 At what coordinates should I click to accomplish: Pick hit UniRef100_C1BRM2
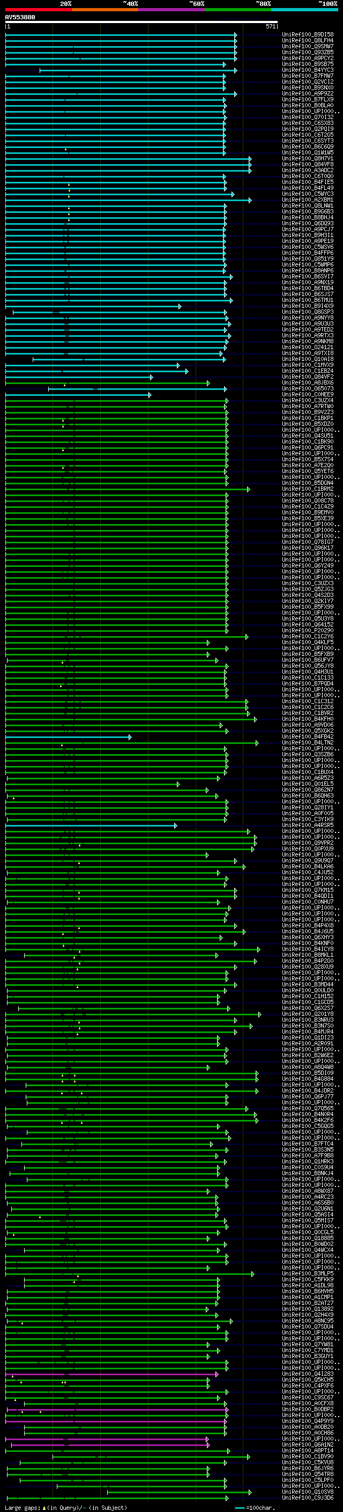pos(308,489)
